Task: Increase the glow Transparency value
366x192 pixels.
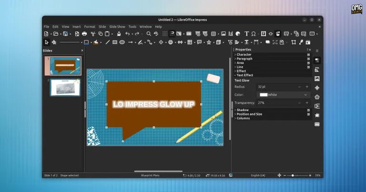Action: tap(307, 102)
